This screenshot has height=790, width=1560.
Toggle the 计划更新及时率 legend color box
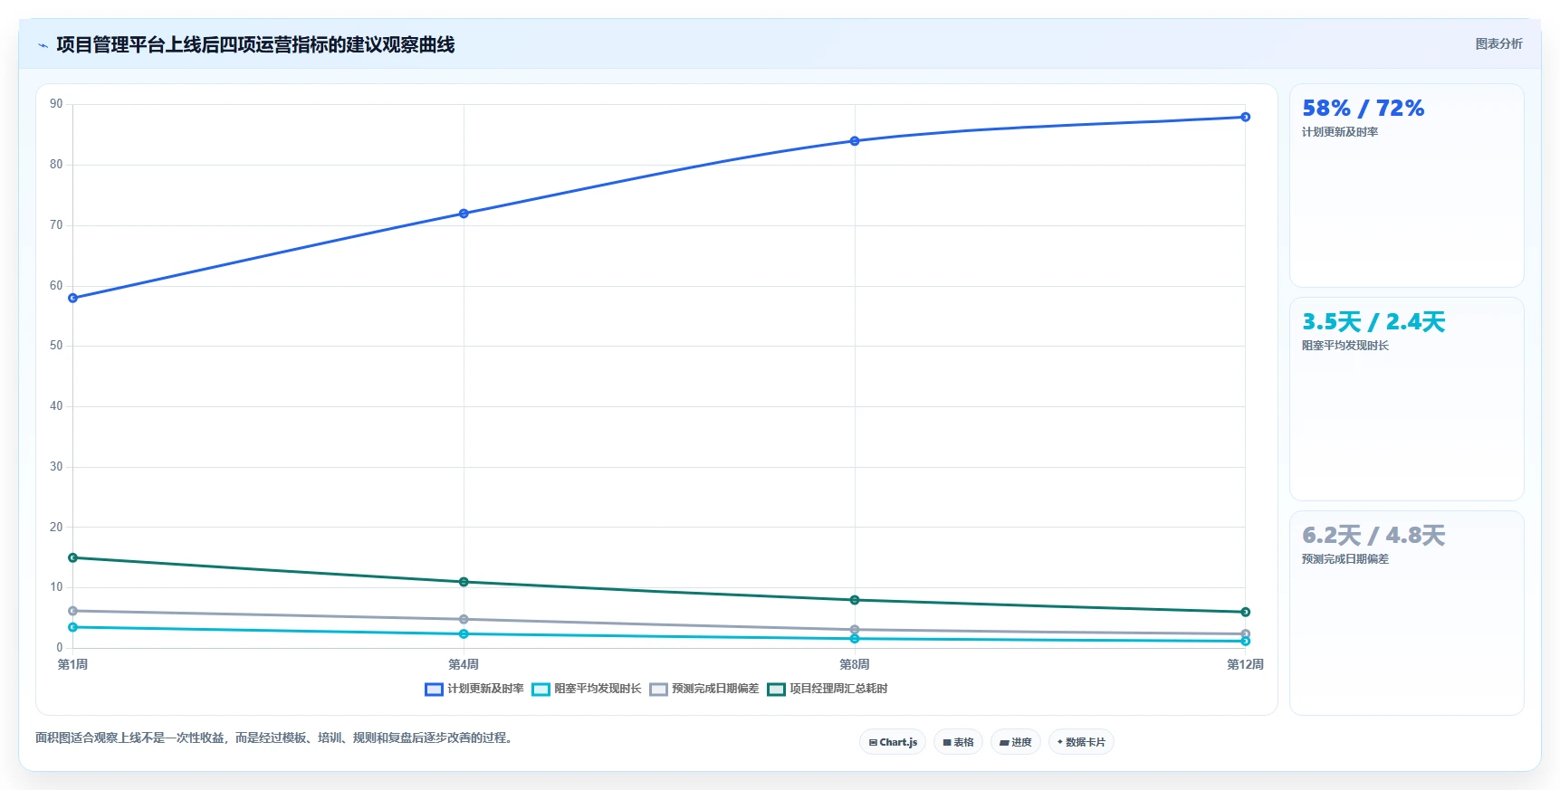pos(434,690)
